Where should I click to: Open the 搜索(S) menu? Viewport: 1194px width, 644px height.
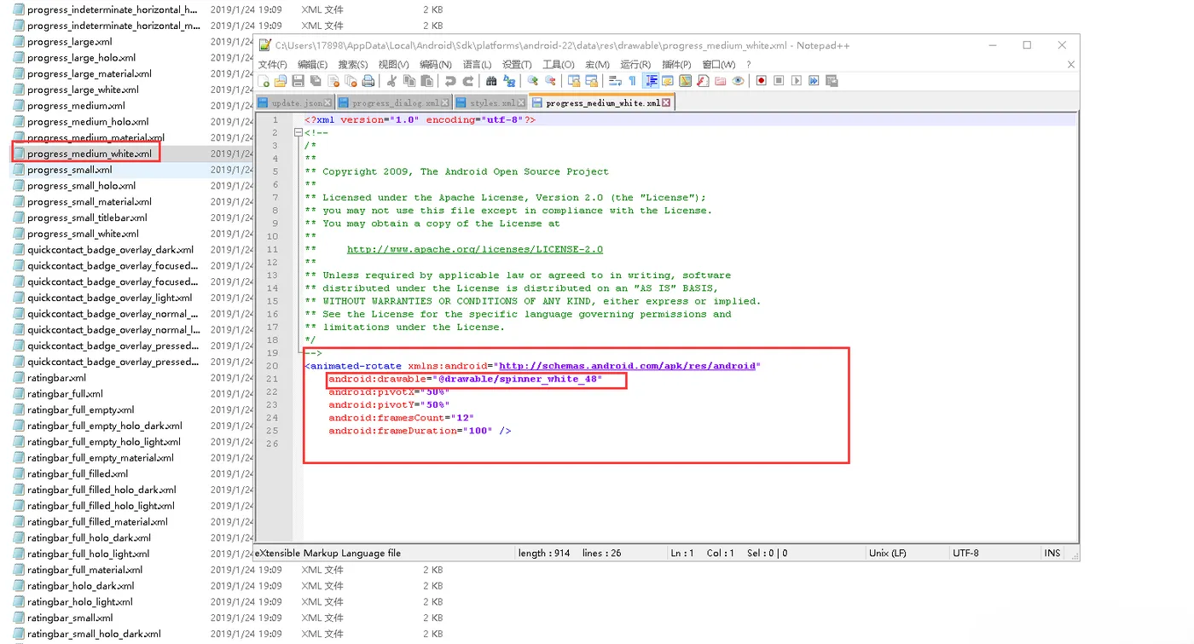coord(352,64)
